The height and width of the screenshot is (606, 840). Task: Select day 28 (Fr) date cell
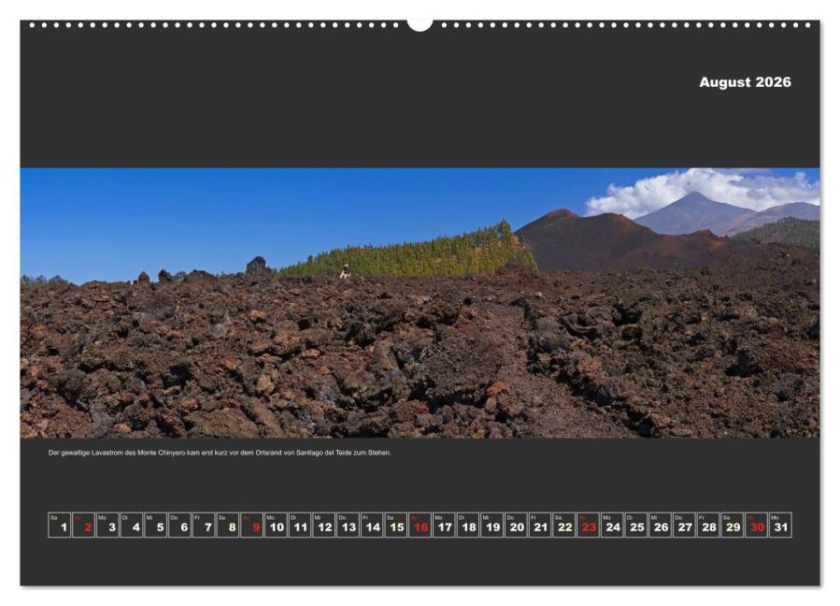pos(708,525)
